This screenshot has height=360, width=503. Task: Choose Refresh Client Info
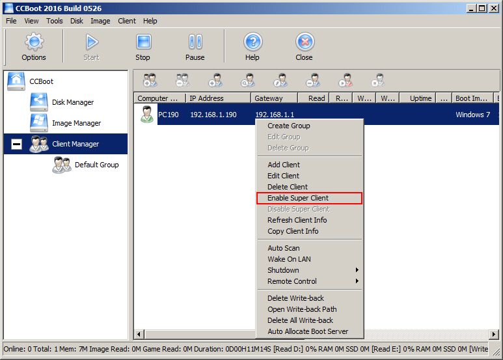coord(310,220)
